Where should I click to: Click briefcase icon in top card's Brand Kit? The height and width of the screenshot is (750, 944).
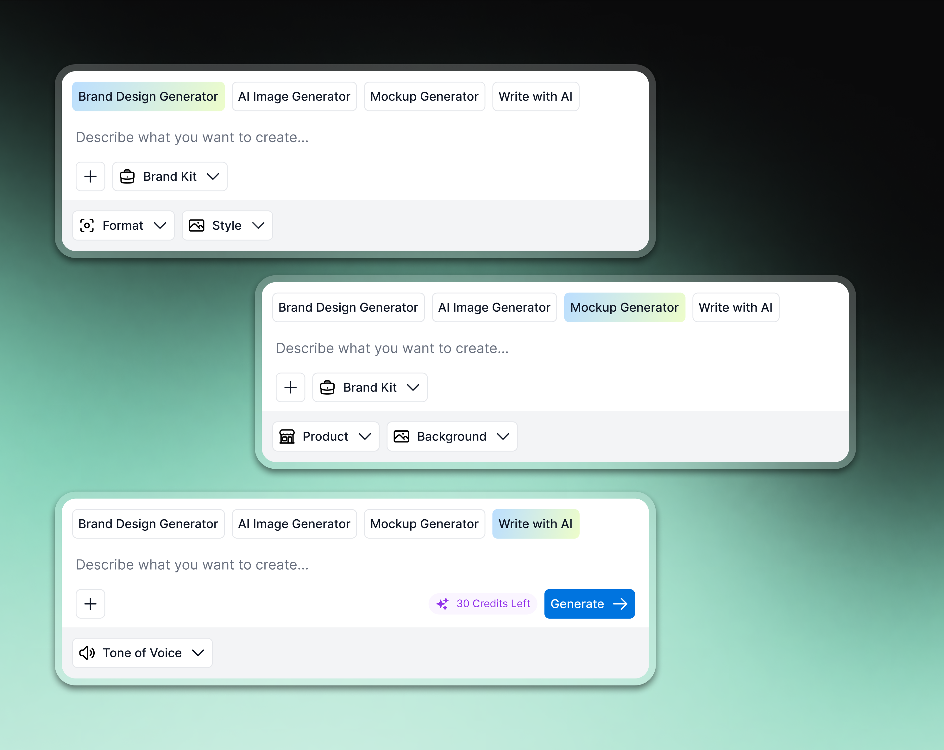pos(127,176)
